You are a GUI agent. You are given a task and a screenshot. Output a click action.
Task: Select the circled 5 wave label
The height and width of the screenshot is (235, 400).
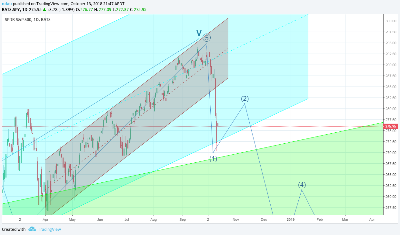click(x=207, y=38)
